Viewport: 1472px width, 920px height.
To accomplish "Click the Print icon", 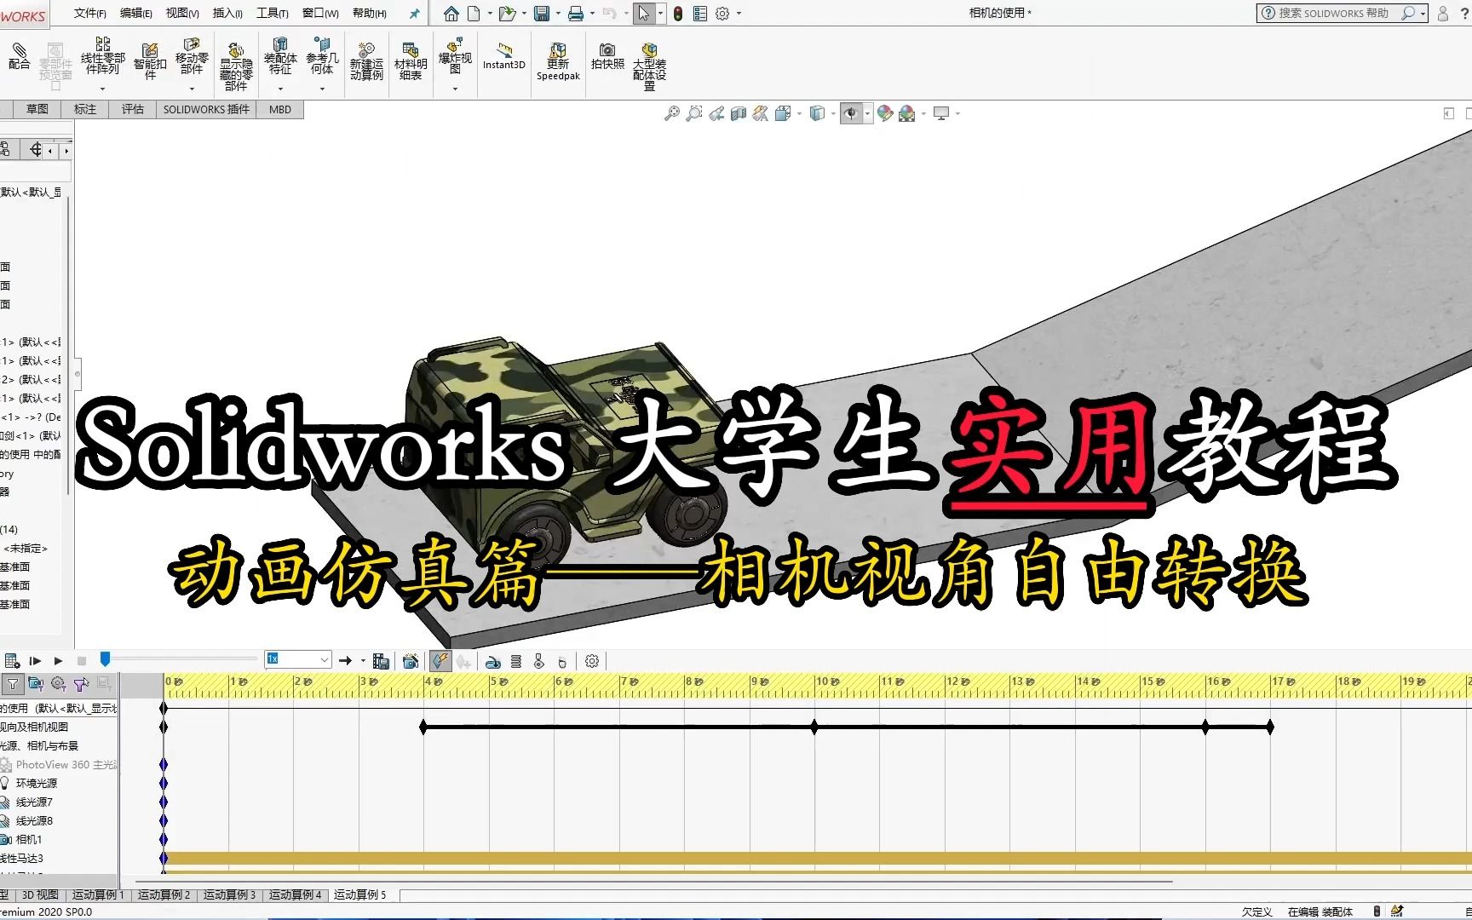I will [x=576, y=14].
